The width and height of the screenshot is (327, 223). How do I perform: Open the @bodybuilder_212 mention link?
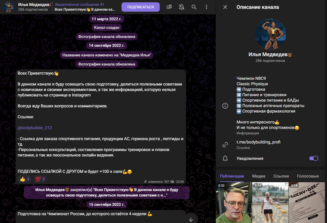click(x=33, y=128)
